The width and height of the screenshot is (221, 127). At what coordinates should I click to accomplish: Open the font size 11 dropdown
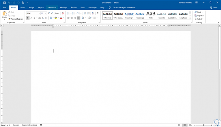point(46,13)
